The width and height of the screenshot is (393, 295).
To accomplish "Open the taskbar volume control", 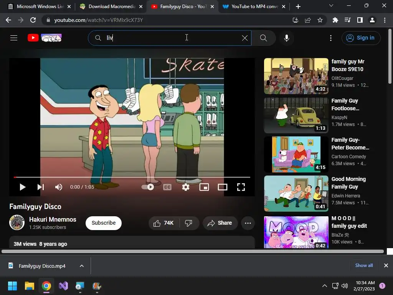I will point(345,286).
